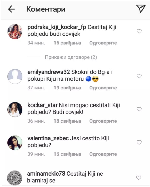Tap heart on aminamekic73's comment
The image size is (150, 187).
(139, 178)
